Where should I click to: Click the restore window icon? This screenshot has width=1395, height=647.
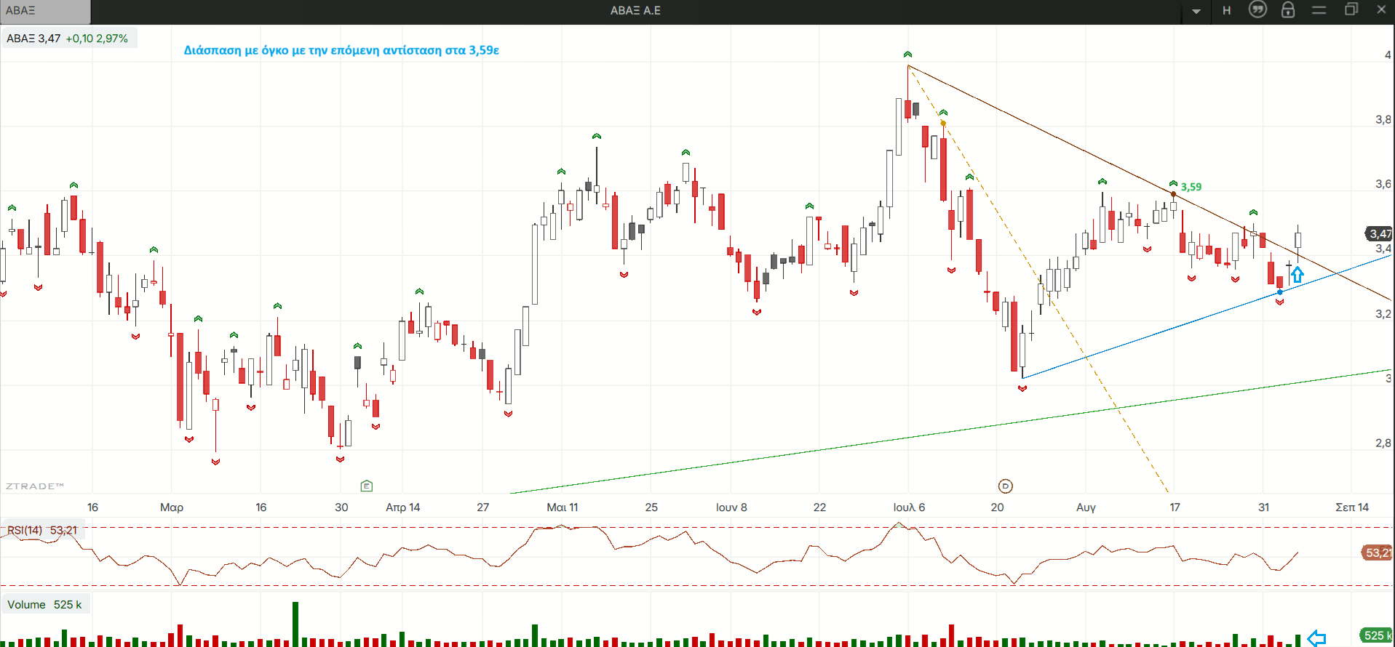point(1351,9)
